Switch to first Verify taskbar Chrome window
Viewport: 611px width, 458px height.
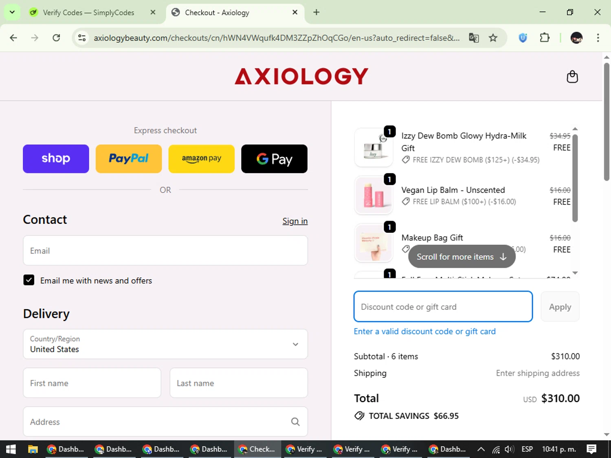(x=304, y=449)
